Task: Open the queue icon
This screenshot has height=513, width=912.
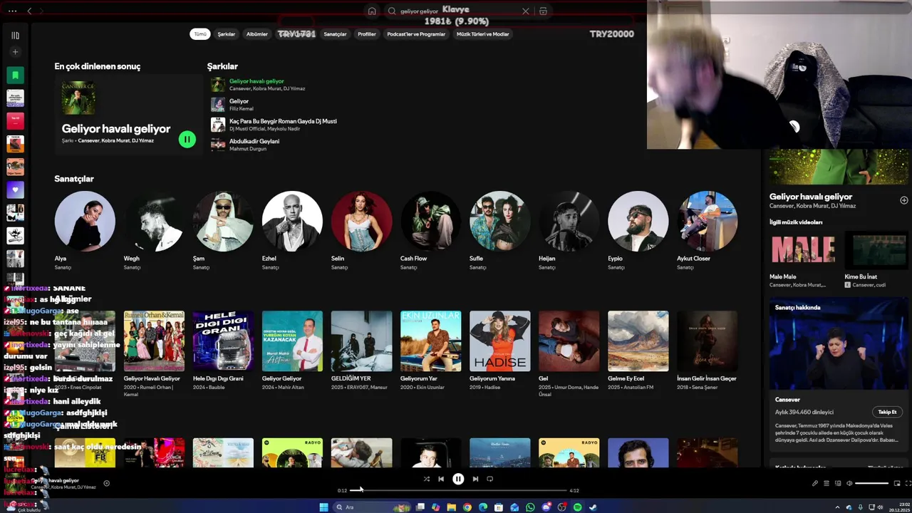Action: pyautogui.click(x=826, y=483)
